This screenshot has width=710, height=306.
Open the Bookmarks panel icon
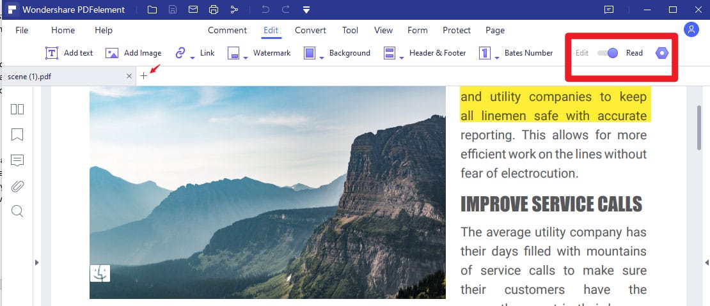[17, 135]
